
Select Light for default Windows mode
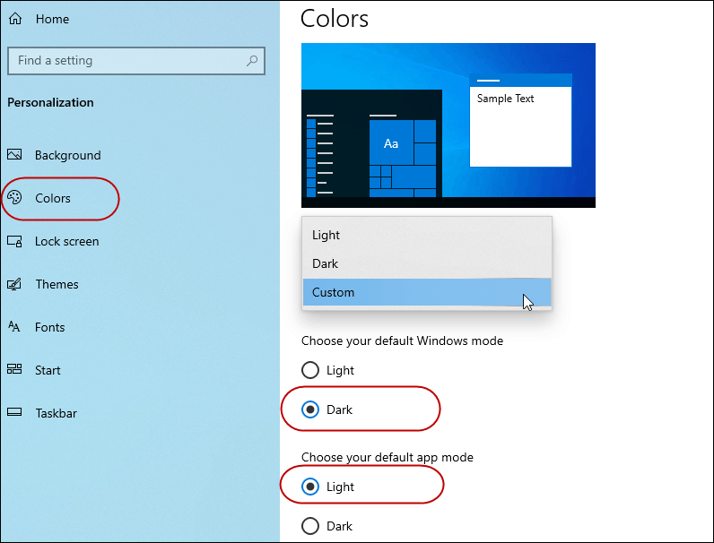[x=310, y=370]
